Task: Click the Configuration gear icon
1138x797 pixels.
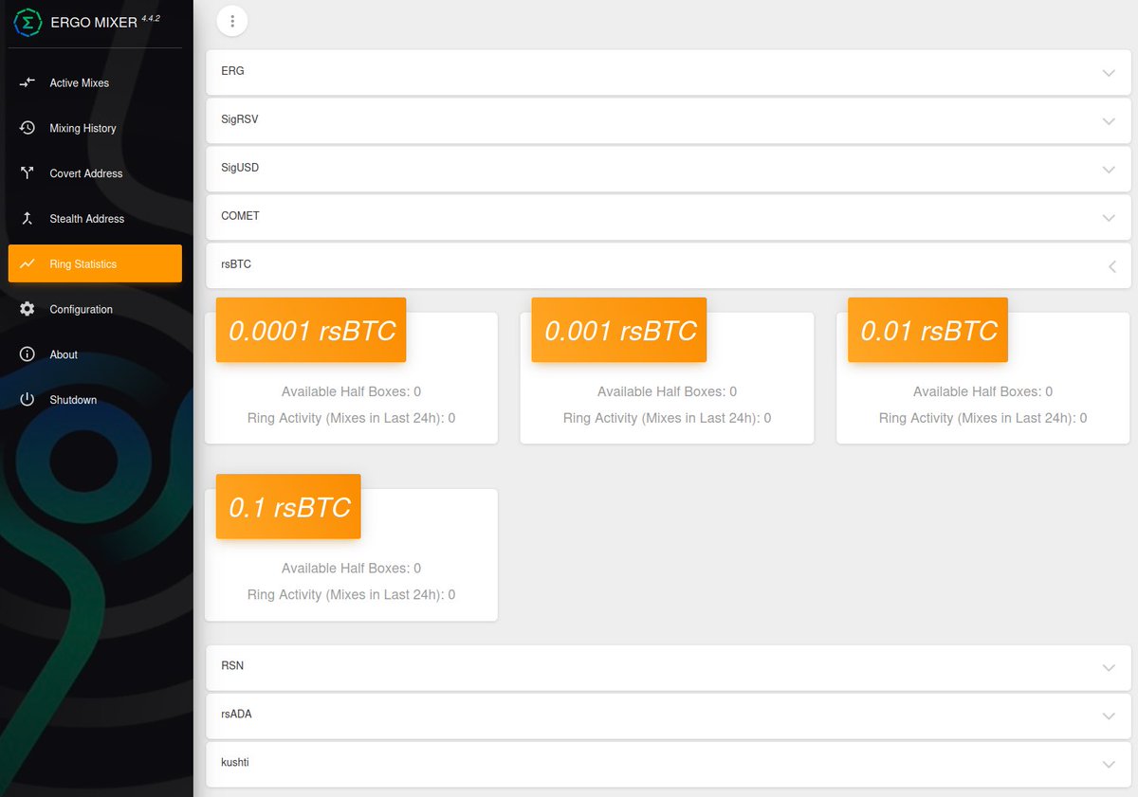Action: click(x=28, y=309)
